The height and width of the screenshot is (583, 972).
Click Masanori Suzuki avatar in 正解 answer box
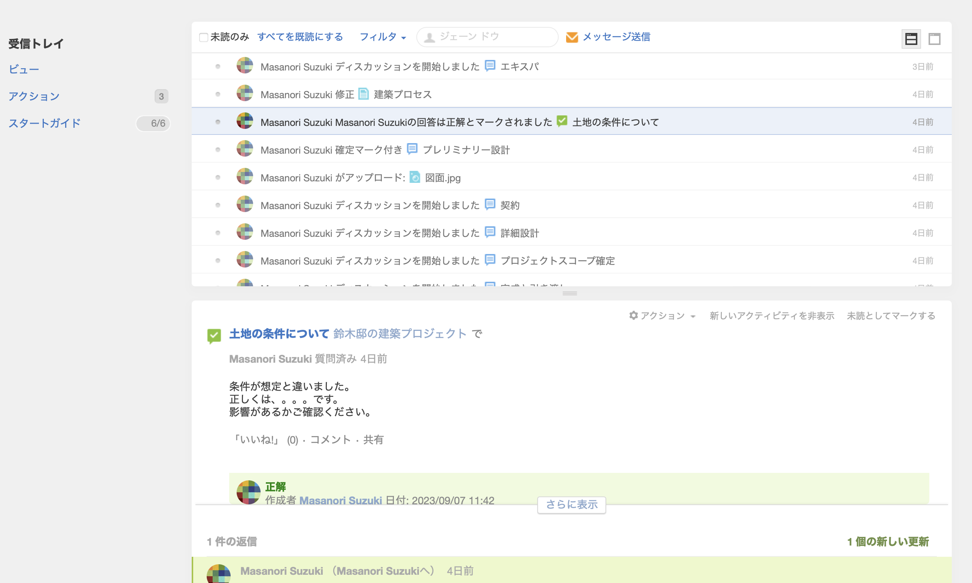coord(248,492)
